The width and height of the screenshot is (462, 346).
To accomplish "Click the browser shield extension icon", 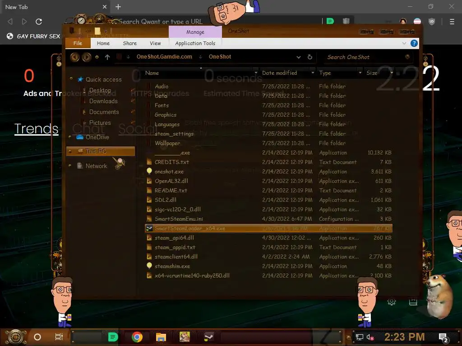I will pos(432,22).
